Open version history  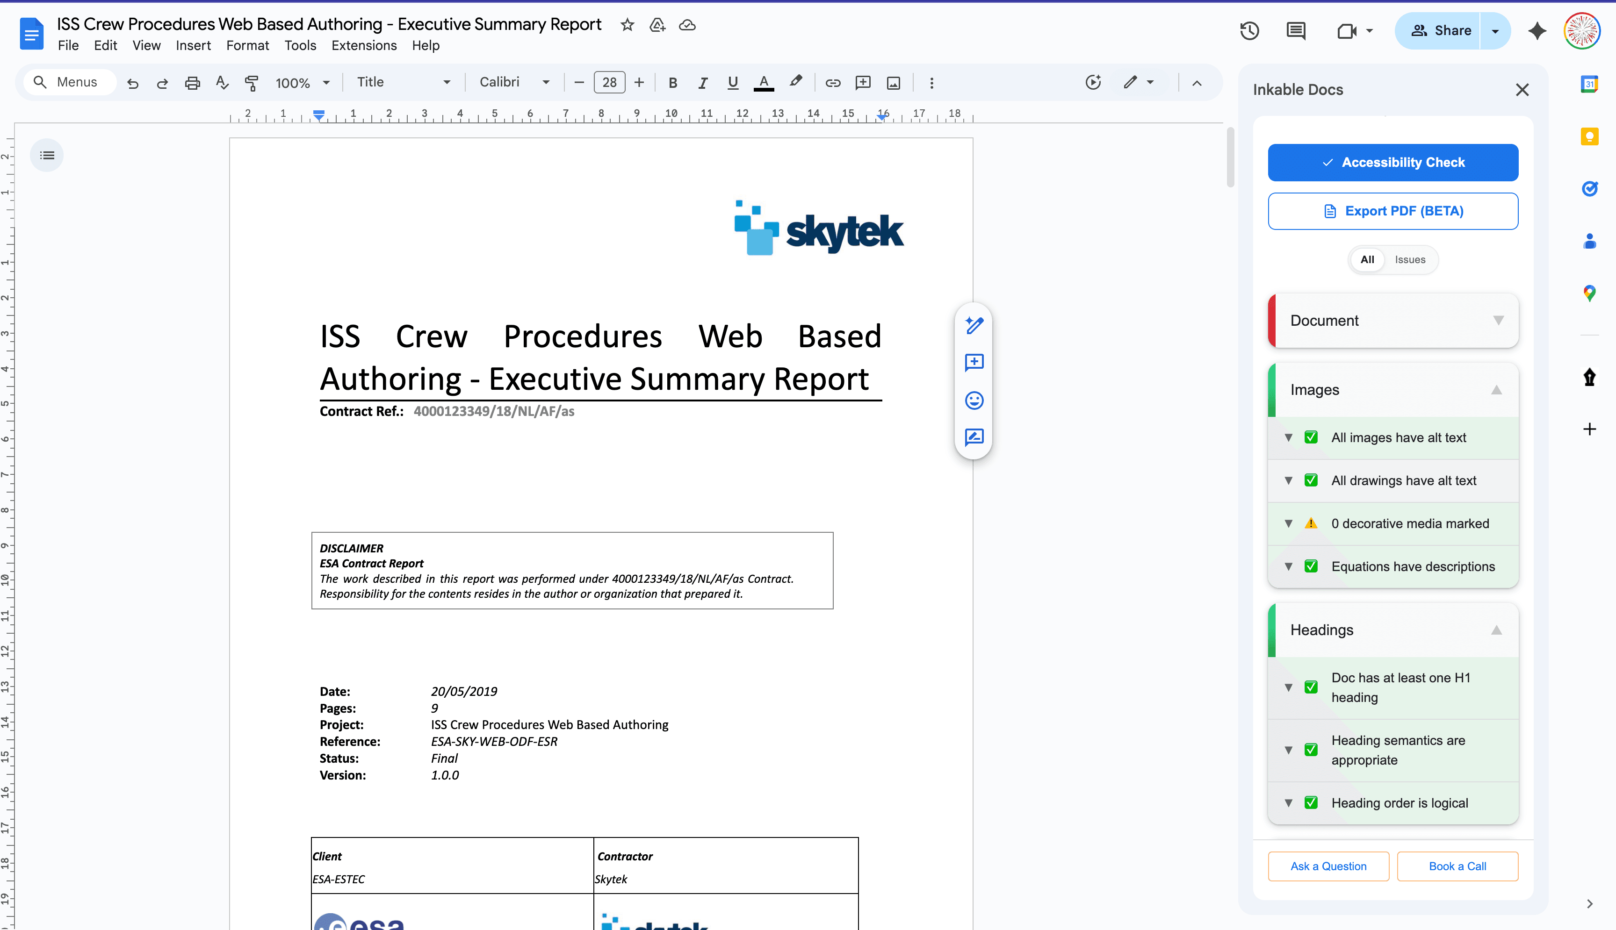coord(1249,30)
